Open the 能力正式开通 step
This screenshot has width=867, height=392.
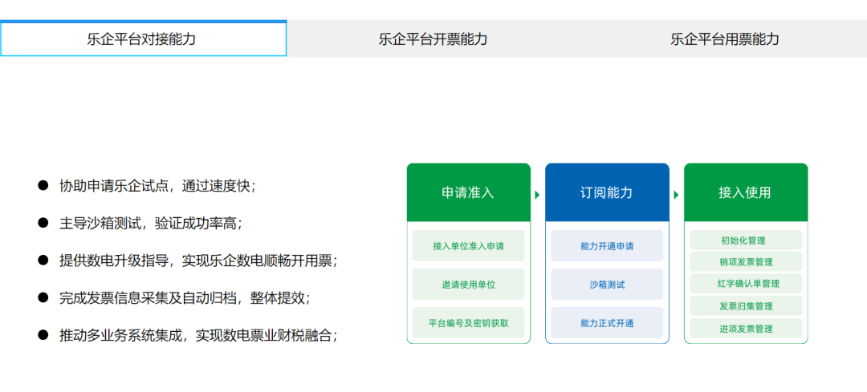(607, 323)
